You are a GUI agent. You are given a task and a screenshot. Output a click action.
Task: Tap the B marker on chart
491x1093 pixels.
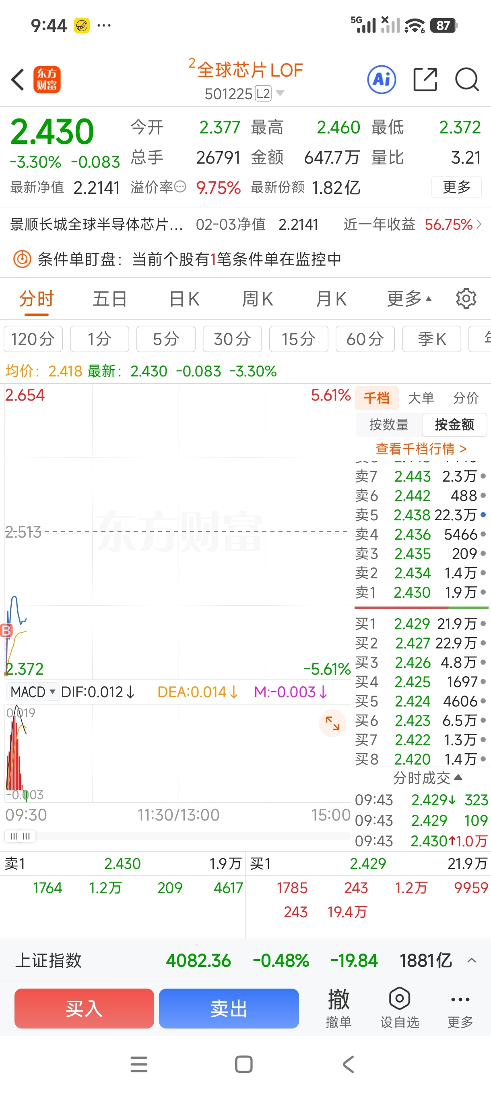click(6, 630)
